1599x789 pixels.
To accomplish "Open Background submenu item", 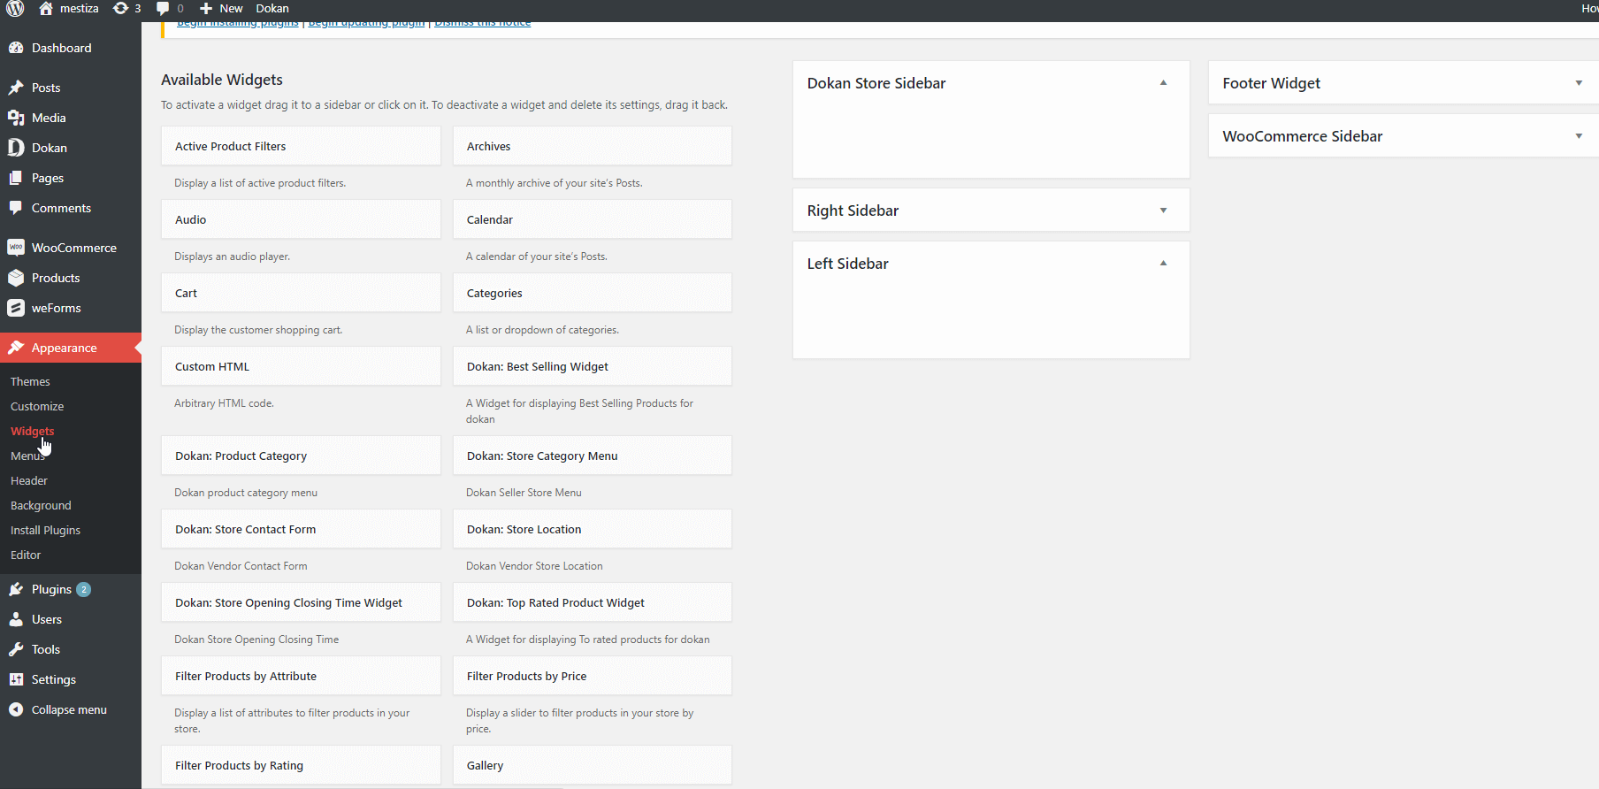I will coord(41,505).
